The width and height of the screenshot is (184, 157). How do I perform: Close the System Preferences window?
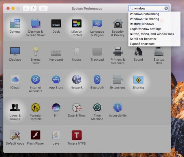[x=8, y=8]
